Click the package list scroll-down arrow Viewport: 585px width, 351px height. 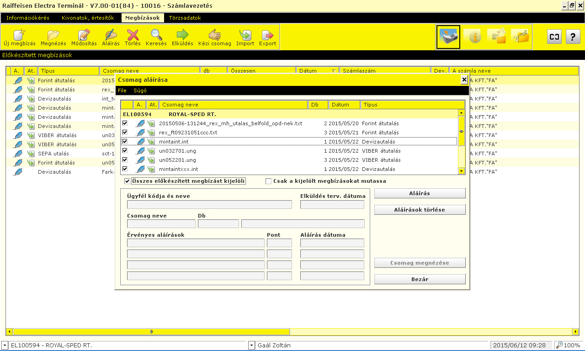point(461,171)
